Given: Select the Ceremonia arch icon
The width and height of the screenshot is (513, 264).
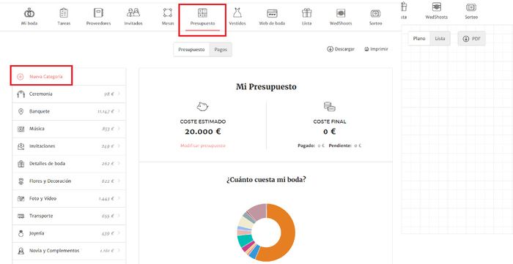Looking at the screenshot, I should (x=21, y=94).
